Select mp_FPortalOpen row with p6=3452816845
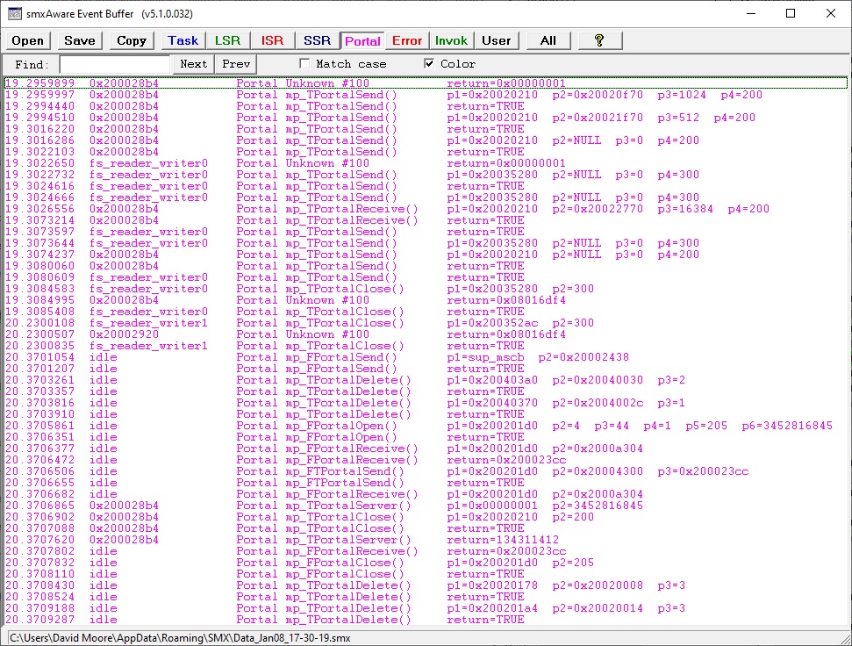The height and width of the screenshot is (646, 852). [x=426, y=426]
